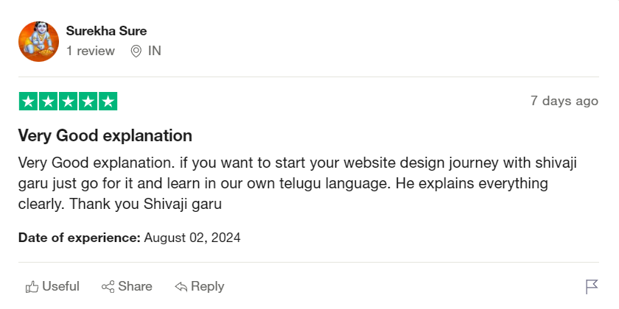The height and width of the screenshot is (309, 619).
Task: Click the second green rating star
Action: (x=48, y=102)
